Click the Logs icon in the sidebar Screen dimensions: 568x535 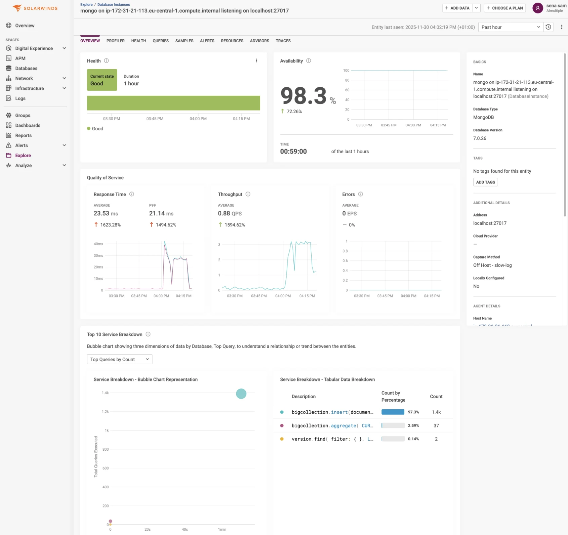coord(9,98)
